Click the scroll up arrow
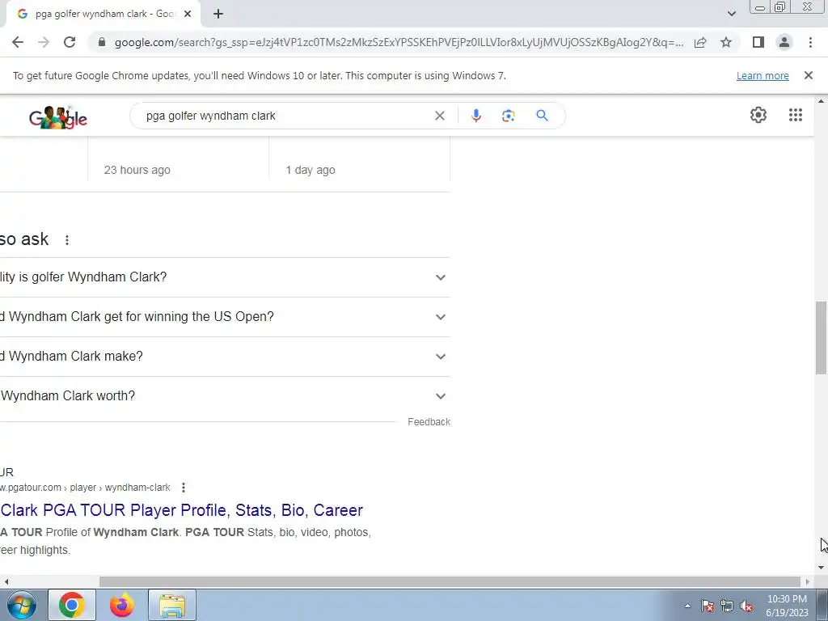The width and height of the screenshot is (828, 621). pos(821,100)
